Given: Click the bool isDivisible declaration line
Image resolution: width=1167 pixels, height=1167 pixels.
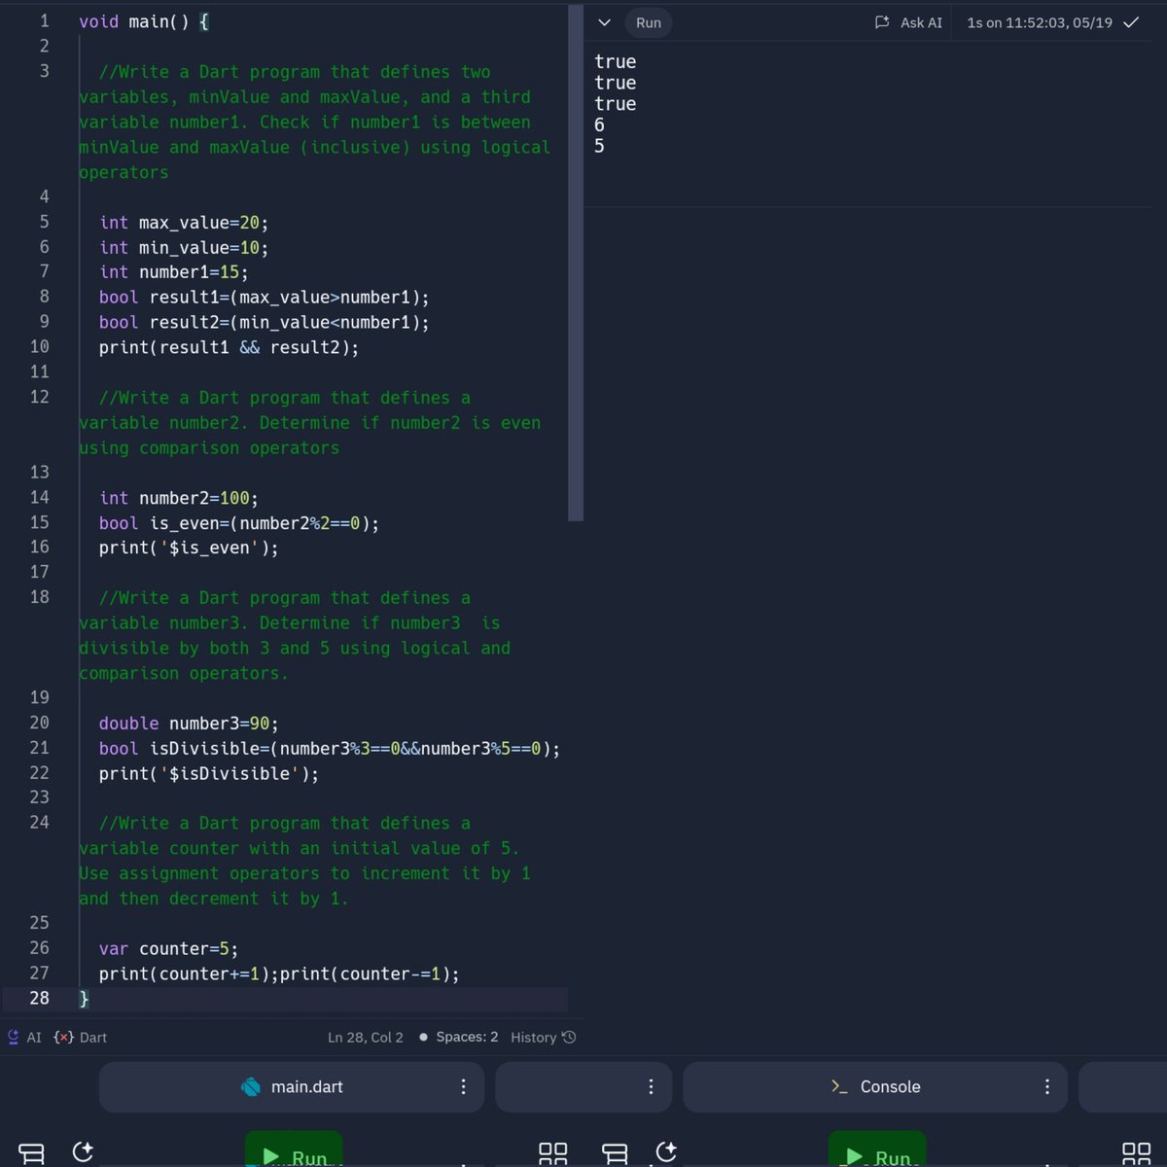Looking at the screenshot, I should coord(330,749).
